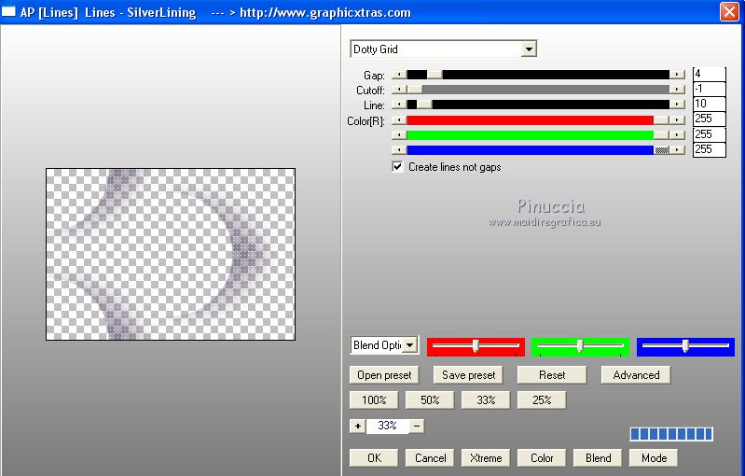
Task: Click red Color slider left arrow
Action: click(x=399, y=120)
